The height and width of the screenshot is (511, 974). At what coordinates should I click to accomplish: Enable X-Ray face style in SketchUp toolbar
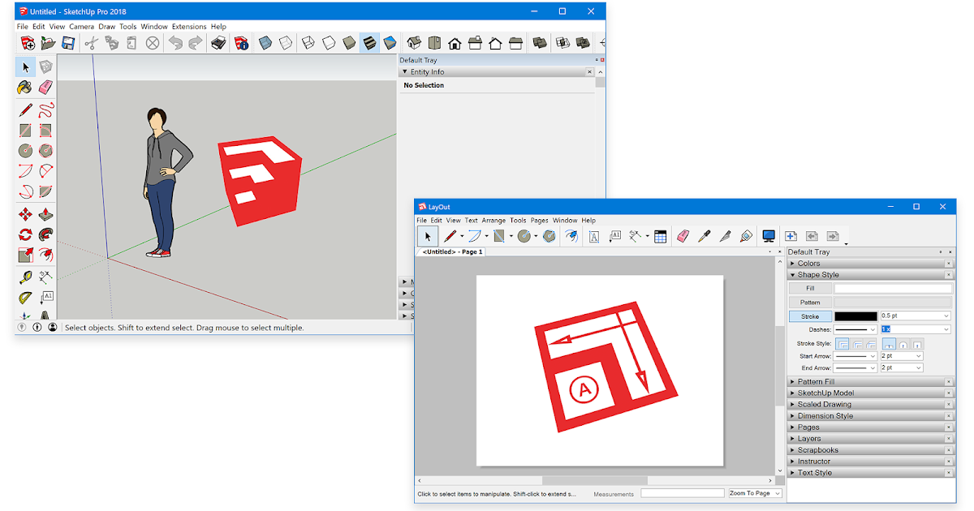click(x=265, y=43)
